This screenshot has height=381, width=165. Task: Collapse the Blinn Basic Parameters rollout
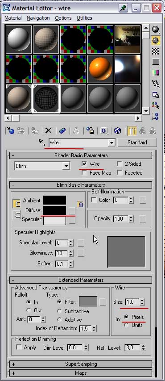coord(80,185)
